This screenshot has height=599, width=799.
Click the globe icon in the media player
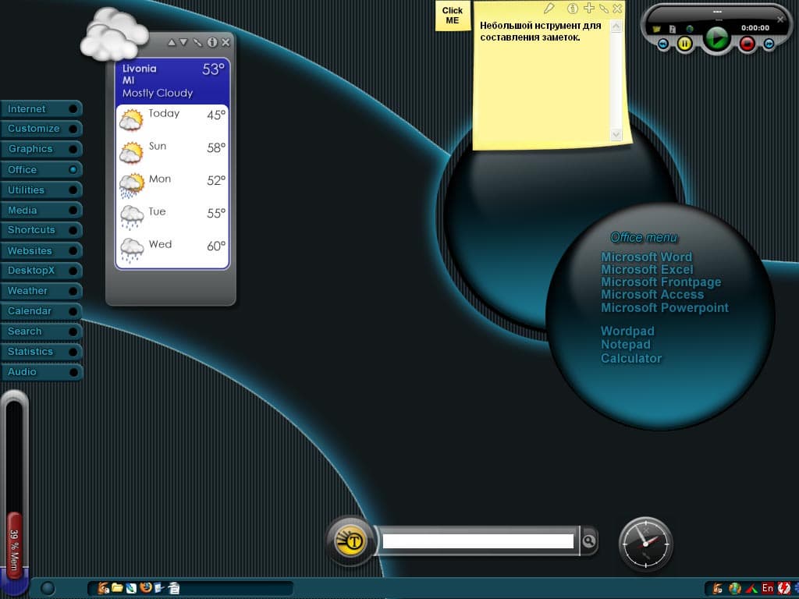point(690,29)
